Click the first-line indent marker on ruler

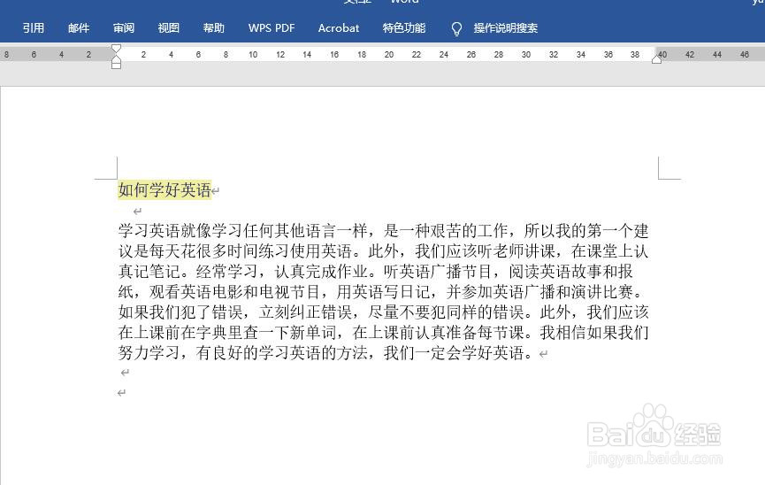point(116,49)
